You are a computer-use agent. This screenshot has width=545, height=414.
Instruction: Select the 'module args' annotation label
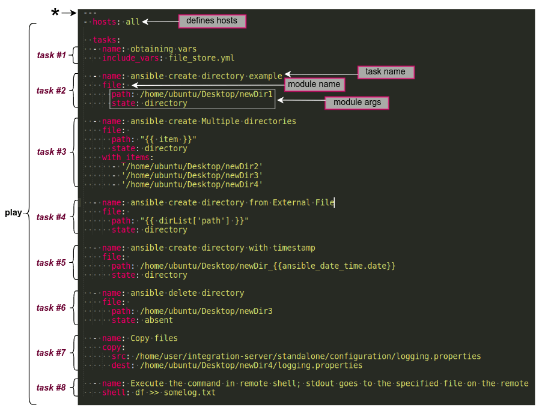point(357,103)
